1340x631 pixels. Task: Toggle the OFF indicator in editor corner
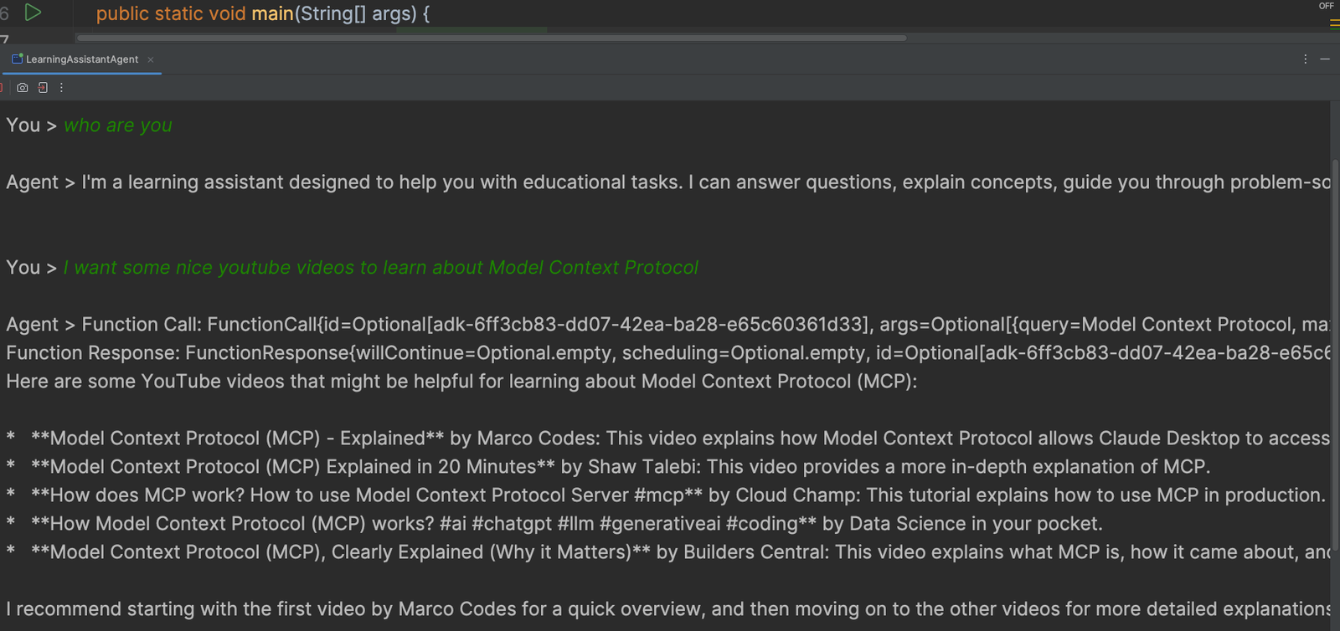pyautogui.click(x=1327, y=6)
